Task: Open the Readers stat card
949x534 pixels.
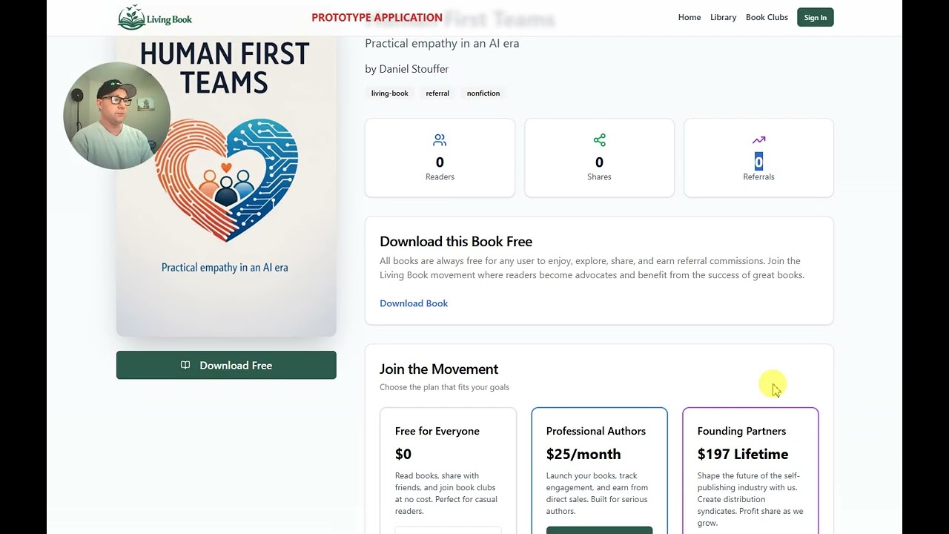Action: (x=440, y=157)
